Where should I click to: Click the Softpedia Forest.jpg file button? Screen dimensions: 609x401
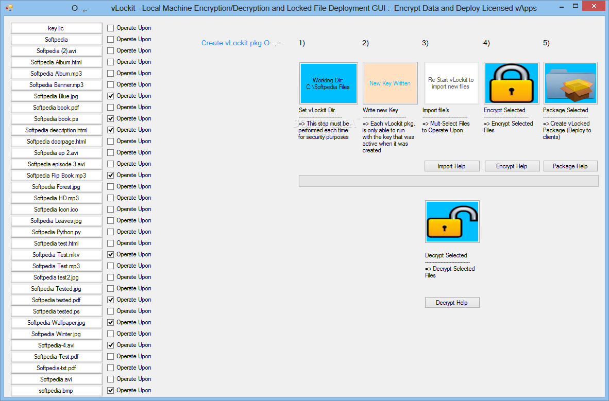pyautogui.click(x=56, y=187)
